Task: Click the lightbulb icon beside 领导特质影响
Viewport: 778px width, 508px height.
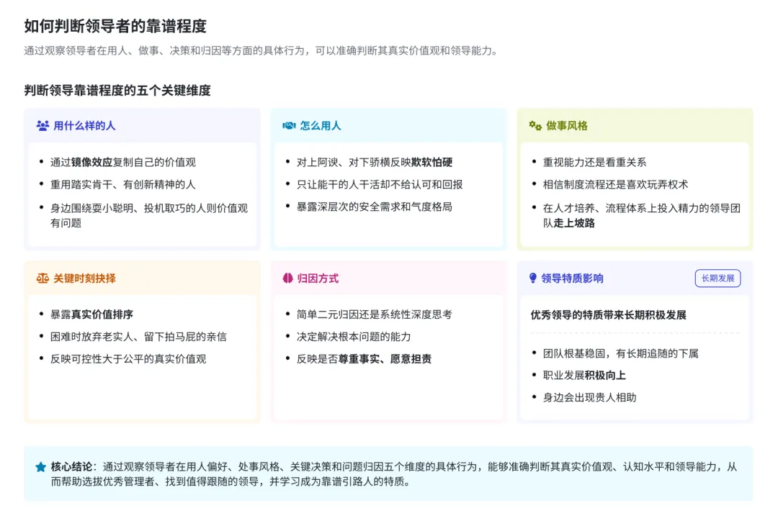Action: 533,278
